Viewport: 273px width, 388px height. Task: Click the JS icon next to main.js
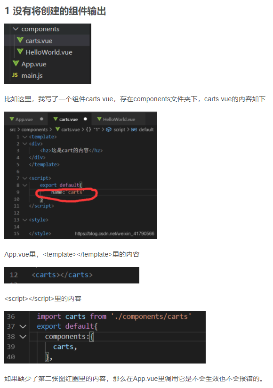coord(15,75)
